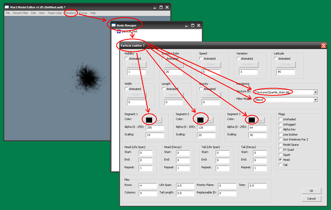This screenshot has height=210, width=331.
Task: Click the Latitude value field
Action: pos(286,72)
